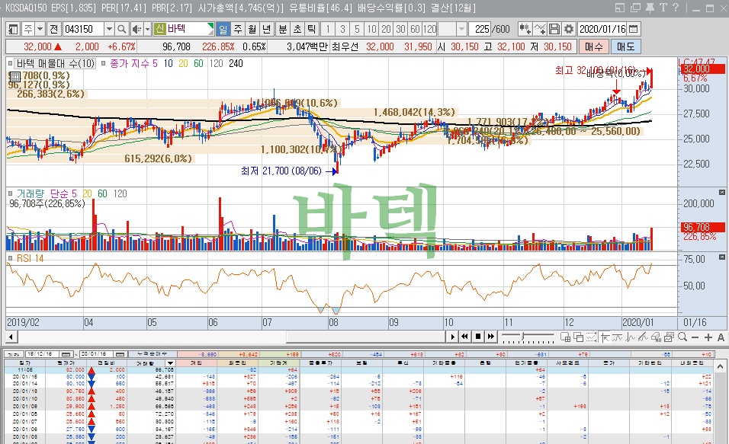The width and height of the screenshot is (729, 444).
Task: Click the 기관계 investor column header
Action: point(278,363)
